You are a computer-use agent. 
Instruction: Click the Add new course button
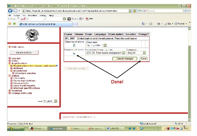click(x=76, y=68)
